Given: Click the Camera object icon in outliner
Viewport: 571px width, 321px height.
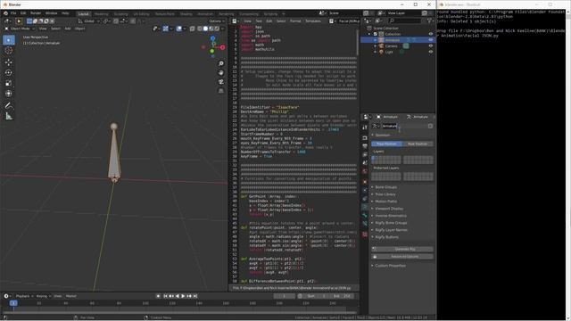Looking at the screenshot, I should 381,45.
